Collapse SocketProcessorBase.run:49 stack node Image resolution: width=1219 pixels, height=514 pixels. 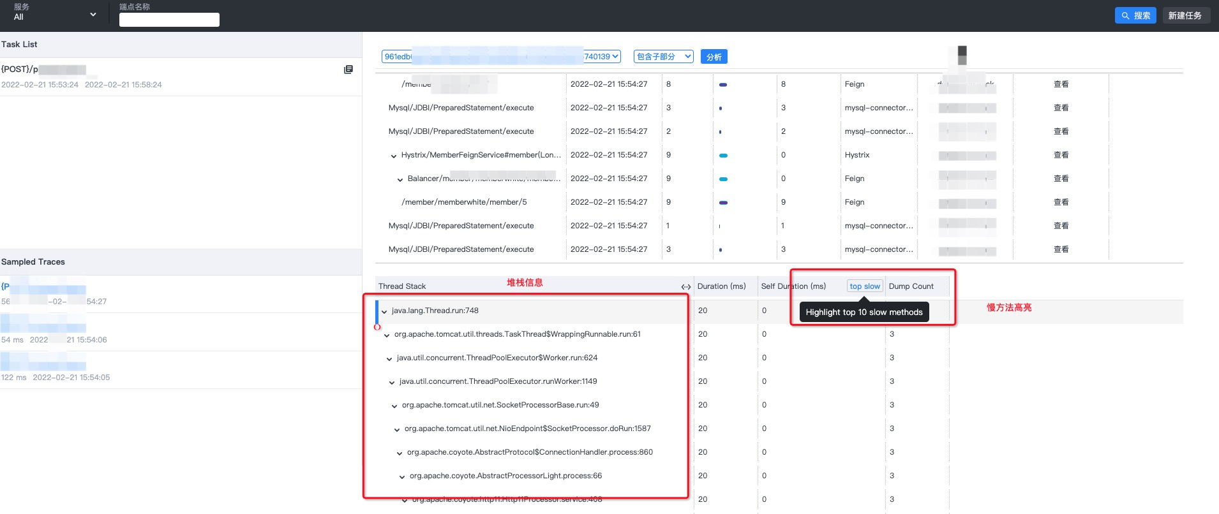(x=394, y=406)
